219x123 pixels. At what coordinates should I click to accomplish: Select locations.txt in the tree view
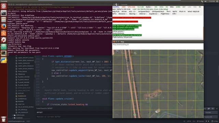click(x=22, y=96)
